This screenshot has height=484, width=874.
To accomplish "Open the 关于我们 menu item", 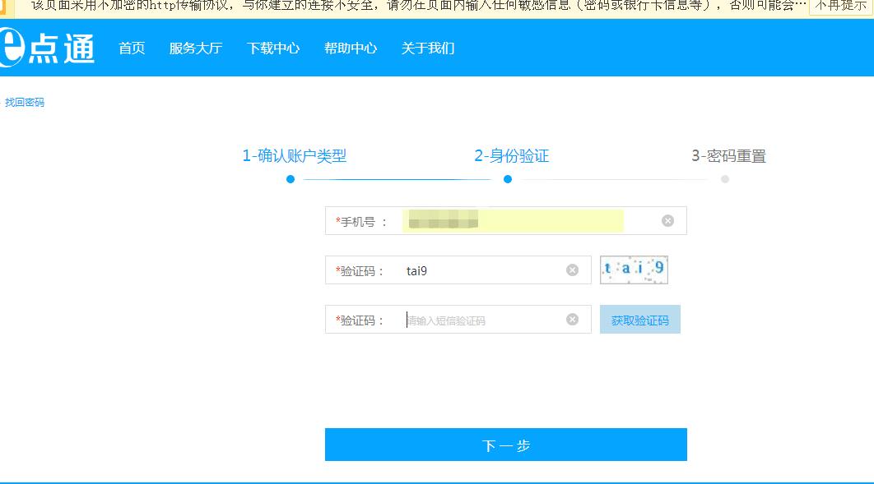I will pyautogui.click(x=426, y=48).
